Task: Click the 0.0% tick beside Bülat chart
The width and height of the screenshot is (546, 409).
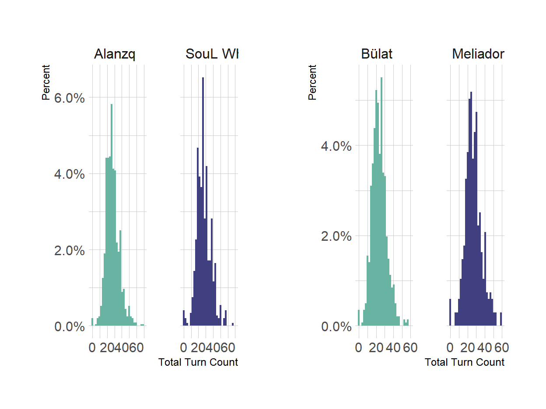Action: click(x=336, y=326)
